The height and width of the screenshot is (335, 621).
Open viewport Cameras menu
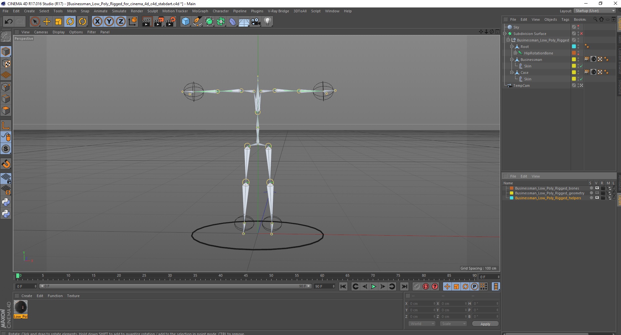click(x=41, y=32)
